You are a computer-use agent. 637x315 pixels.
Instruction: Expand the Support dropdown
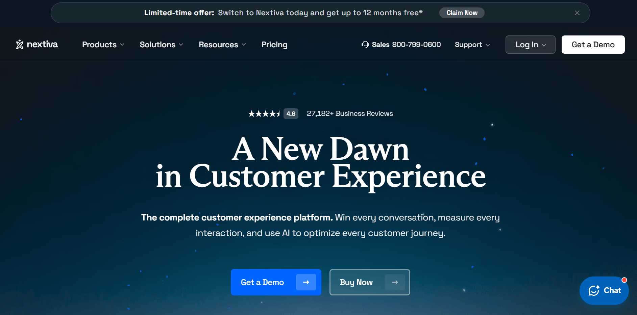[472, 45]
